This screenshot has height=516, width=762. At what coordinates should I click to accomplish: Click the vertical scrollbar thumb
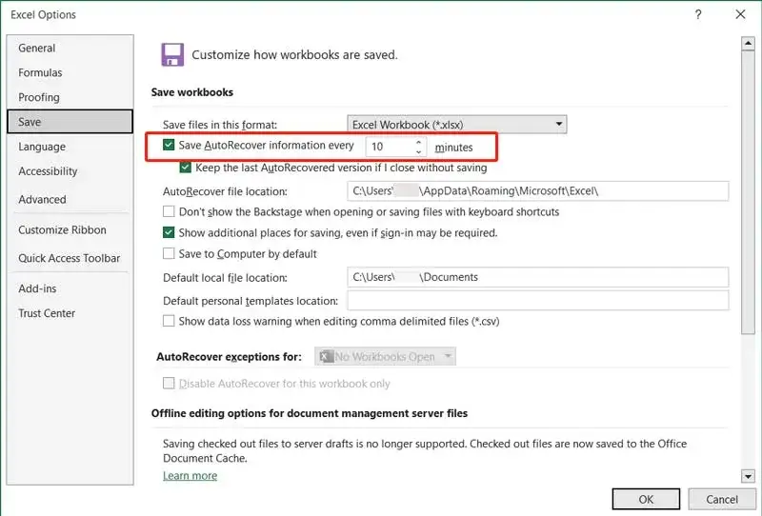click(x=748, y=192)
